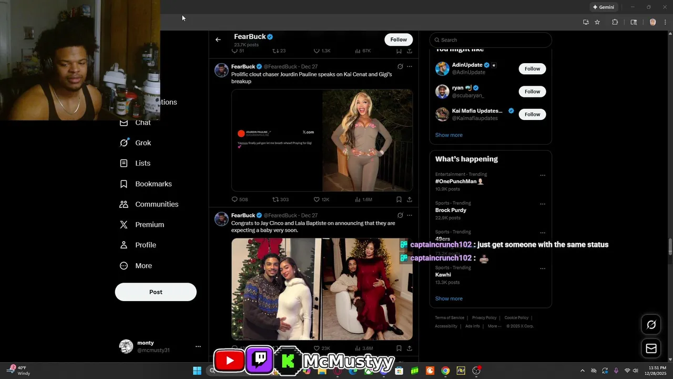Viewport: 673px width, 379px height.
Task: View analytics of the Jay Cinco post
Action: (x=364, y=348)
